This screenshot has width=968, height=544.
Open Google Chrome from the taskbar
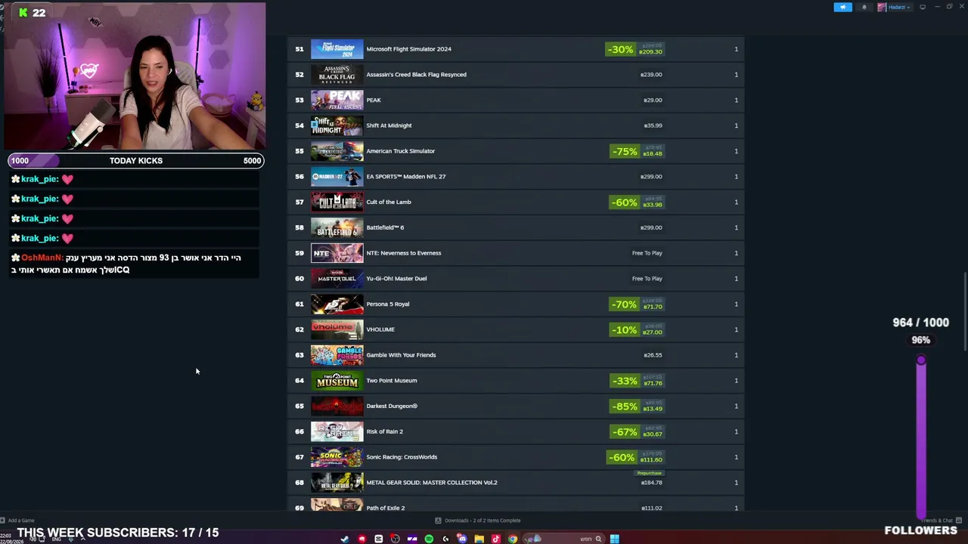point(513,539)
